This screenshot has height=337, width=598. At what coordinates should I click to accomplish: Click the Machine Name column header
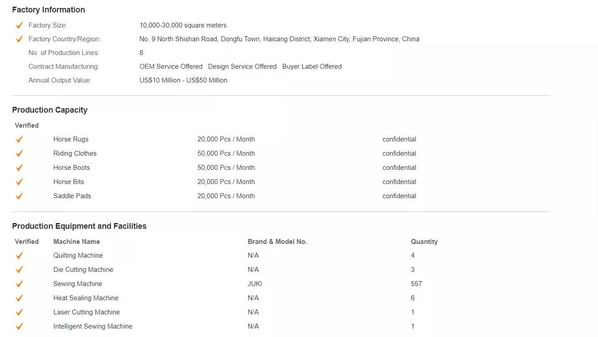click(76, 242)
